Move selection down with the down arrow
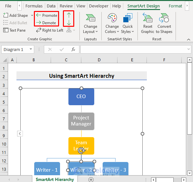 click(x=69, y=23)
